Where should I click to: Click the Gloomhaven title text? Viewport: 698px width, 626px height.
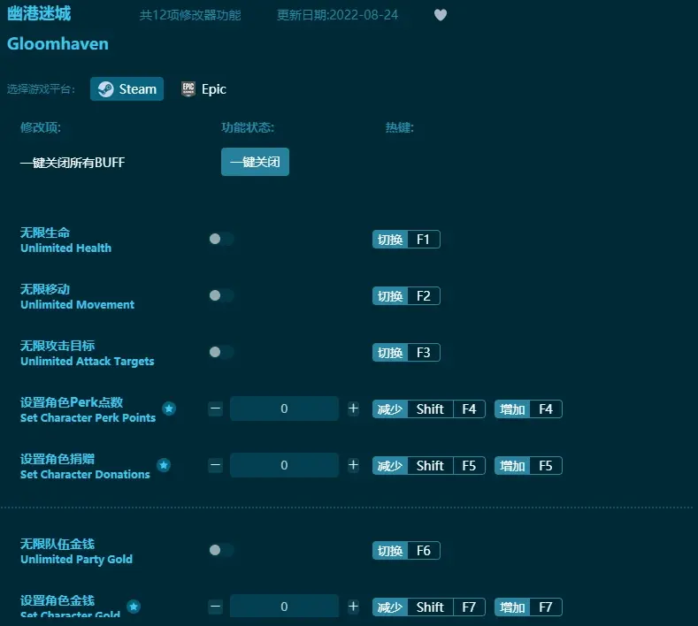(x=58, y=44)
